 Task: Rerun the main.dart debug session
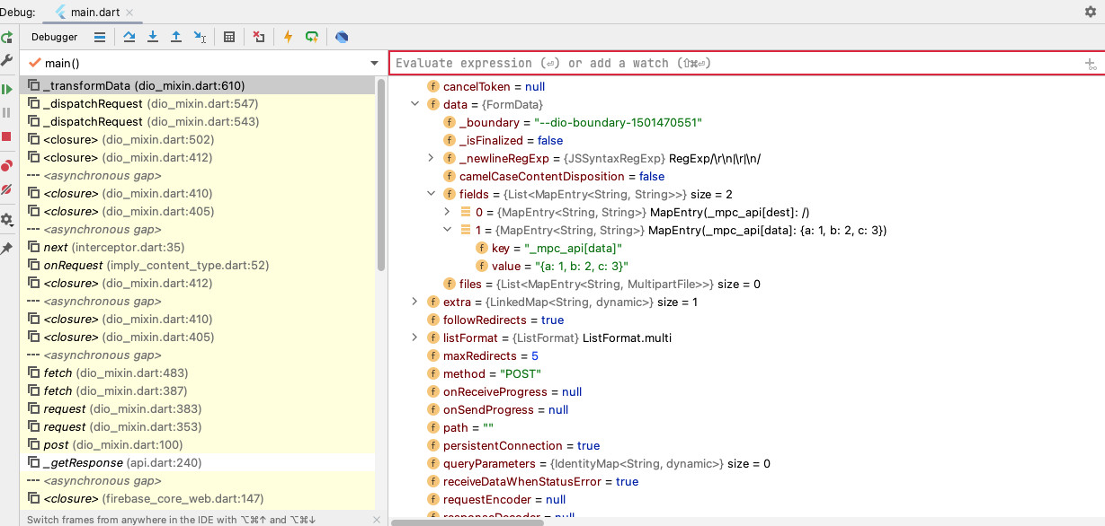click(x=7, y=37)
